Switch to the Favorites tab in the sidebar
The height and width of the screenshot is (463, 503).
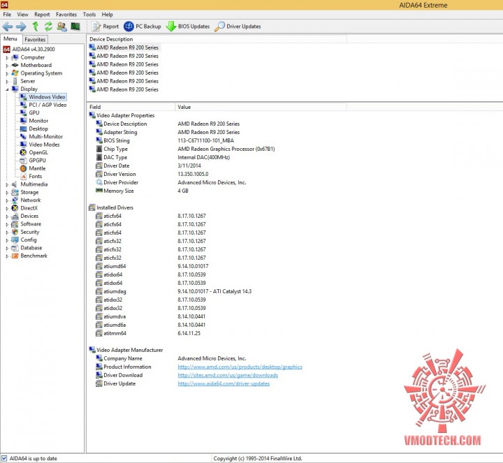click(x=35, y=39)
